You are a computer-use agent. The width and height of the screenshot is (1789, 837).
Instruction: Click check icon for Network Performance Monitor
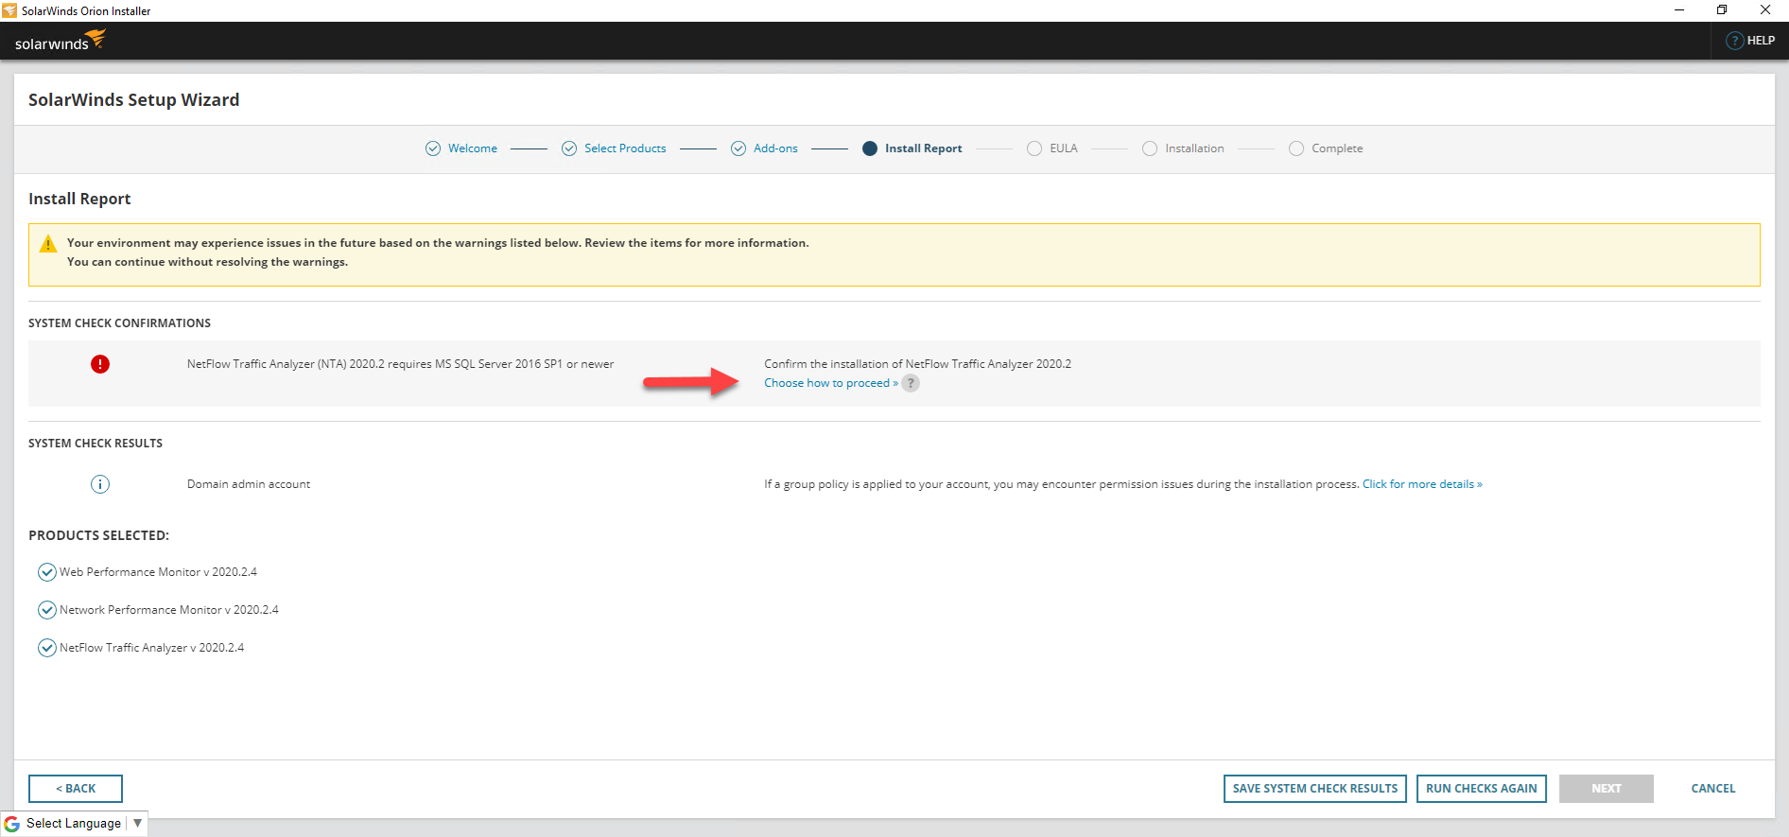[47, 610]
